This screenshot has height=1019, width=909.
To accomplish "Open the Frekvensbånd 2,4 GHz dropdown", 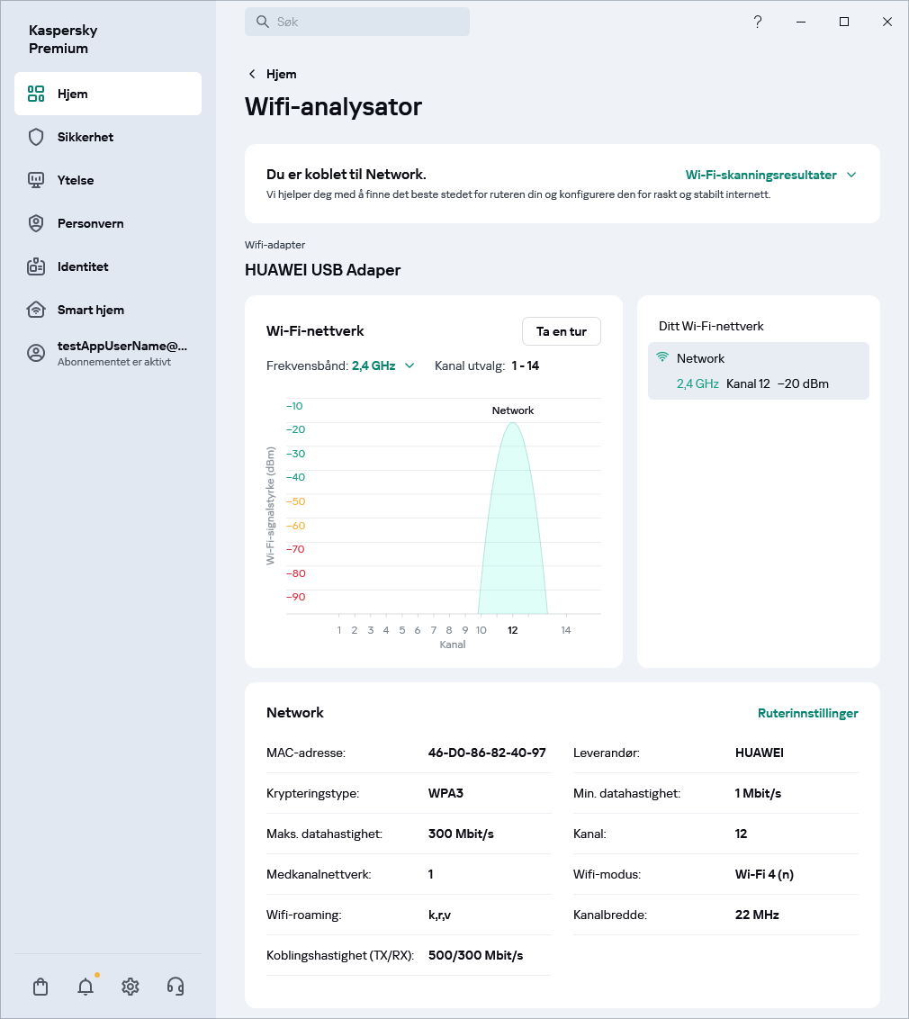I will pos(382,365).
